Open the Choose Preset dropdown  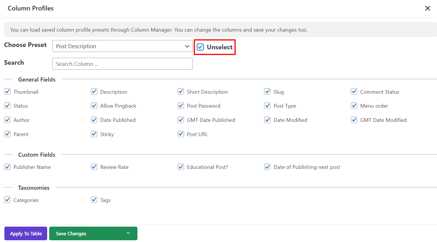pos(123,46)
